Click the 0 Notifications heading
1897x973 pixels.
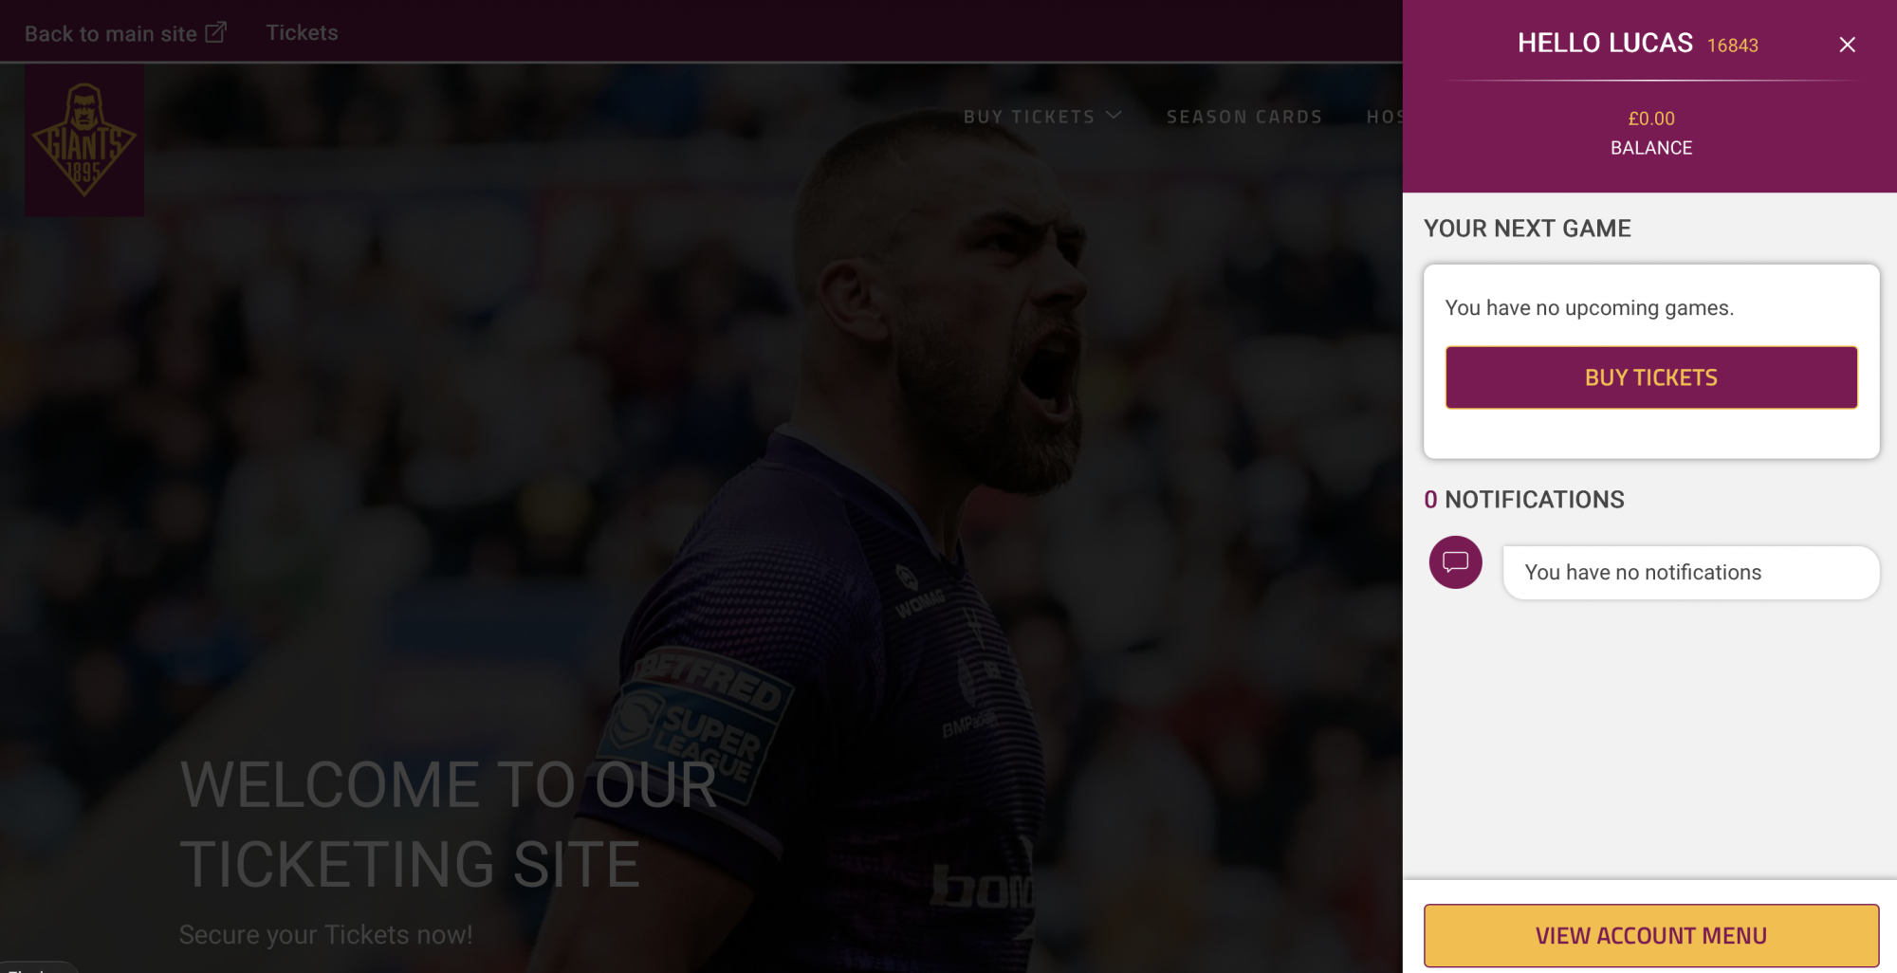(1524, 500)
